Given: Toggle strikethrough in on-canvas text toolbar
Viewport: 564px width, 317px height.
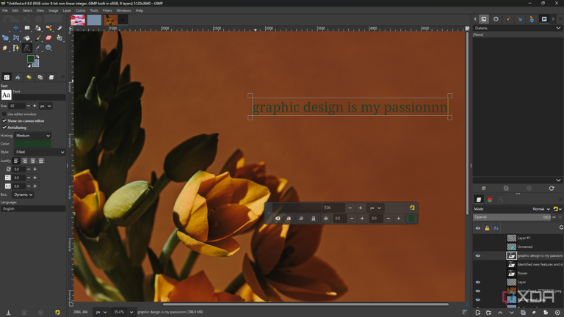Looking at the screenshot, I should click(x=325, y=218).
